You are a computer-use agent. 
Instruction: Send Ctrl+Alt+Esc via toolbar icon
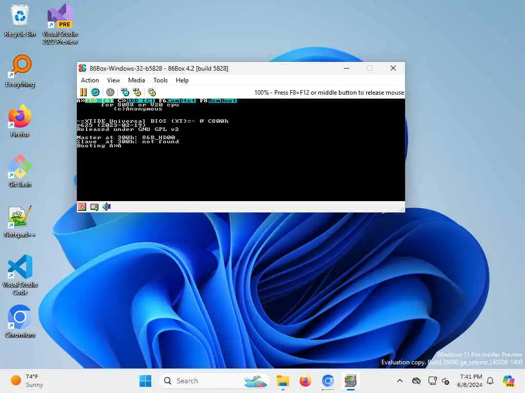pos(137,92)
